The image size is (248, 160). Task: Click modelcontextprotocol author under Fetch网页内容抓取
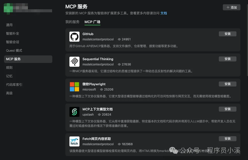click(x=98, y=144)
